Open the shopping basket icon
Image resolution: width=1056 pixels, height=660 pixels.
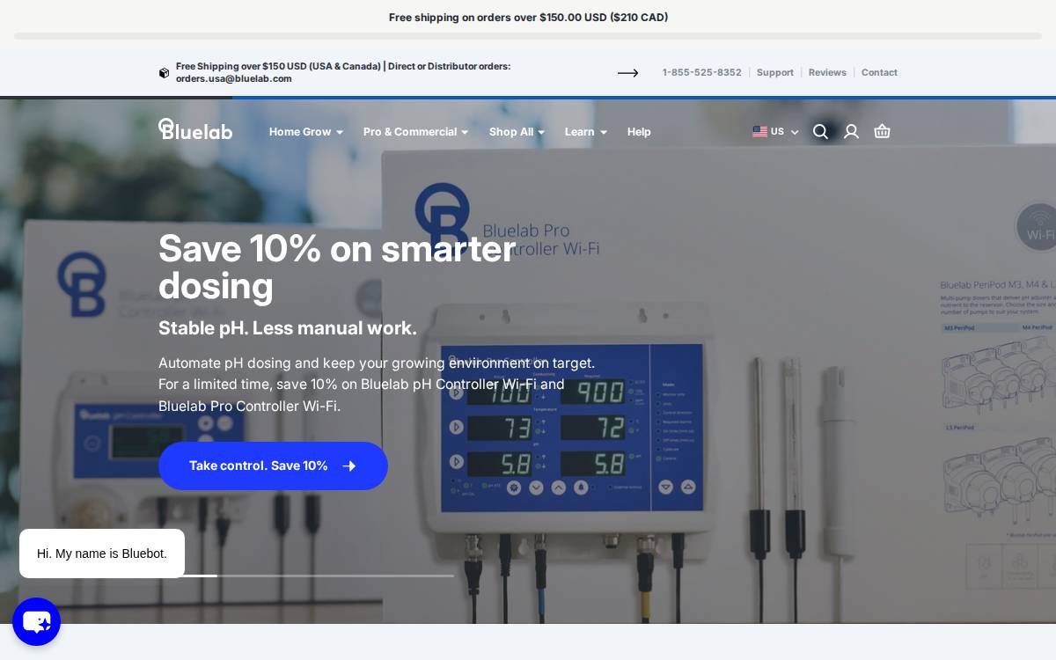pos(882,131)
